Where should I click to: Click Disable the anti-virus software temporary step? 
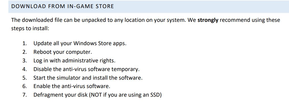pos(86,69)
